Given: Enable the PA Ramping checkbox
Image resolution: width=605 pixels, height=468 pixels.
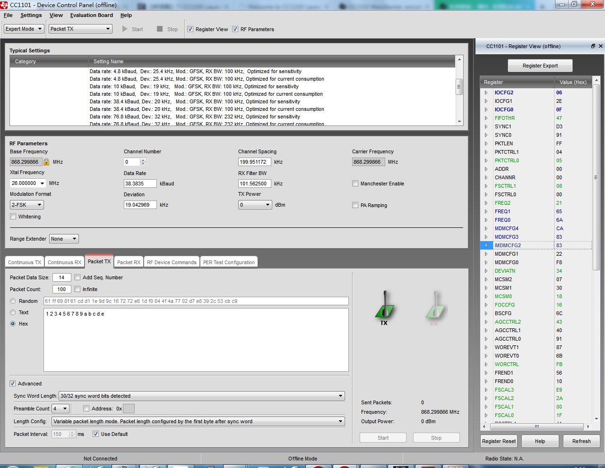Looking at the screenshot, I should [x=355, y=205].
